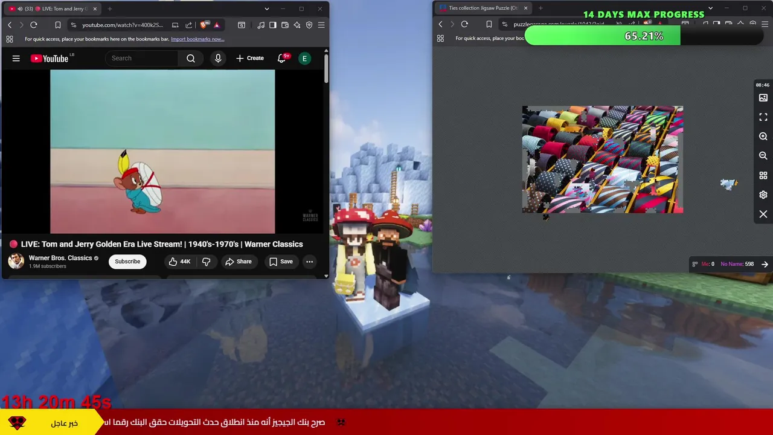
Task: Open Leo AI sparkle icon in YouTube window
Action: coord(297,25)
